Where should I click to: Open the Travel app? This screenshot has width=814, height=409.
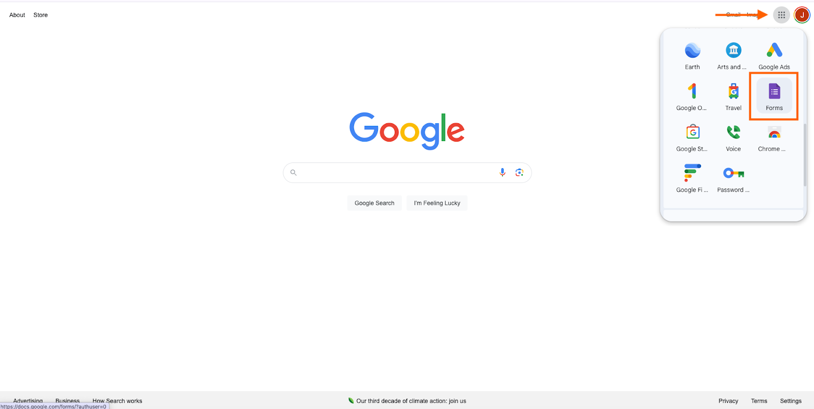733,96
